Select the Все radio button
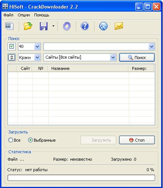 (10, 140)
